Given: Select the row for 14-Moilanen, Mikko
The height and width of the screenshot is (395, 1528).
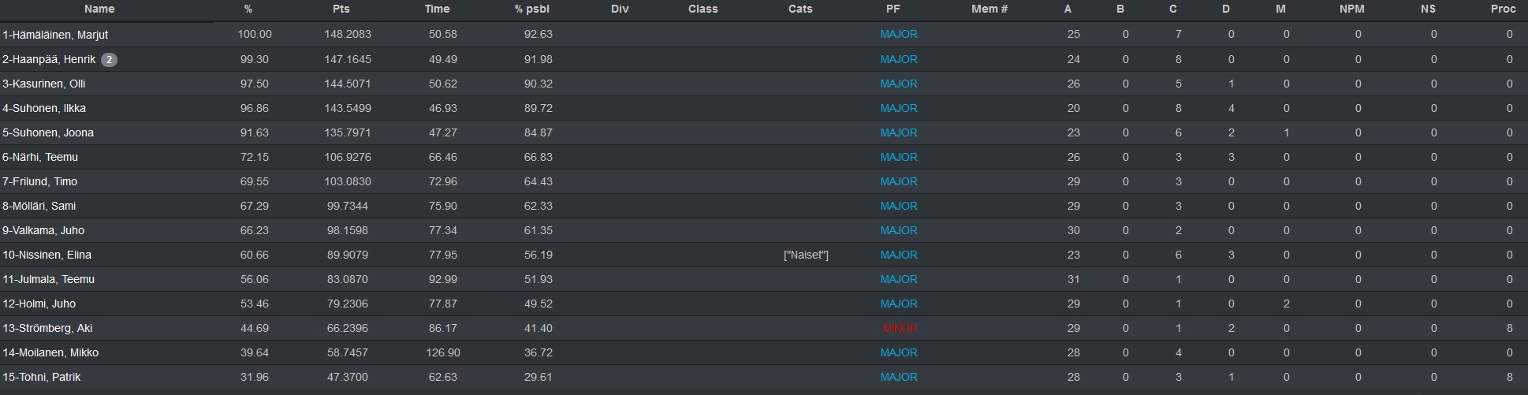Looking at the screenshot, I should click(764, 352).
